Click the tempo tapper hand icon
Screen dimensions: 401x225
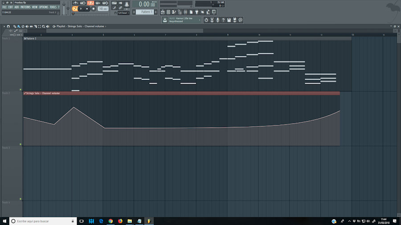point(202,12)
